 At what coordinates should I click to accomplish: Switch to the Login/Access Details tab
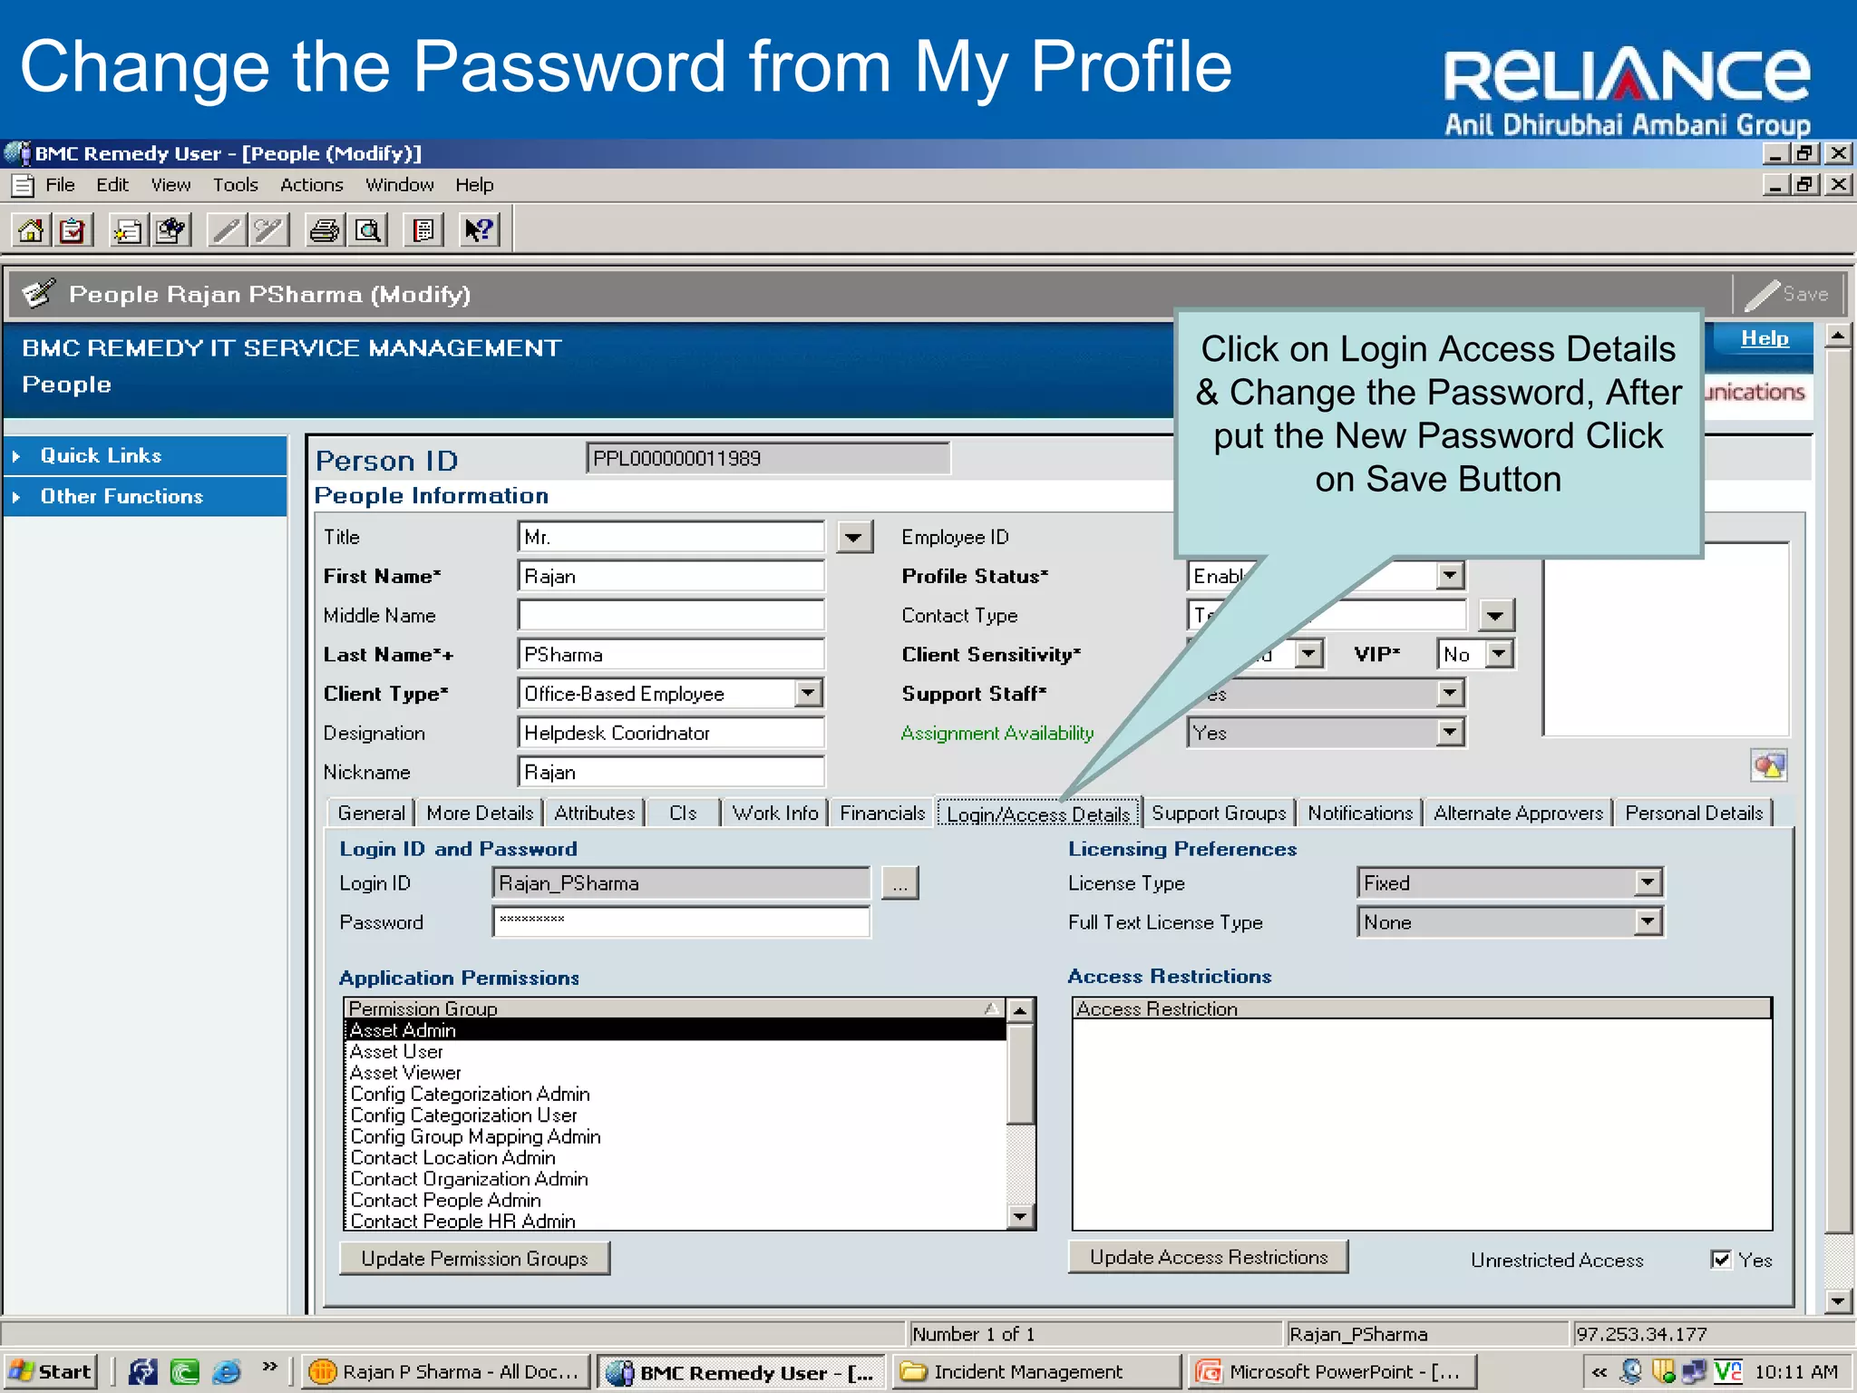[1038, 814]
